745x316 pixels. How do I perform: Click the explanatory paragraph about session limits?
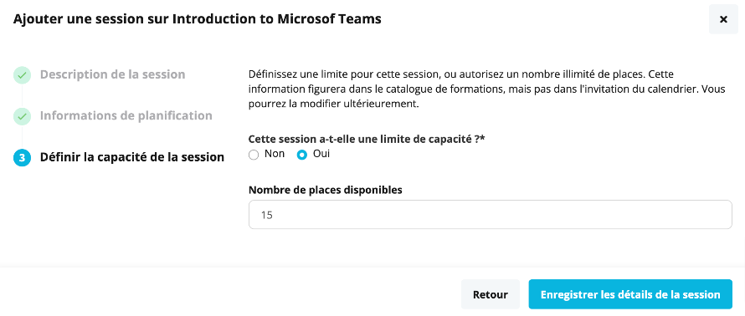click(x=487, y=89)
